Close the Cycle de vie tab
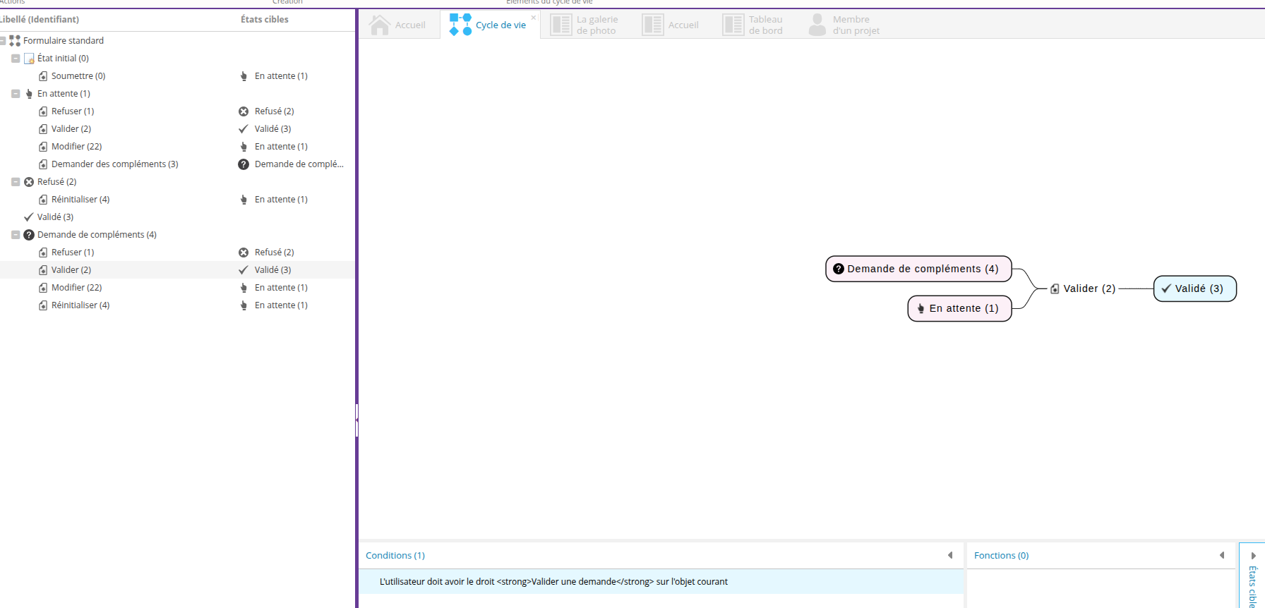 [x=534, y=18]
